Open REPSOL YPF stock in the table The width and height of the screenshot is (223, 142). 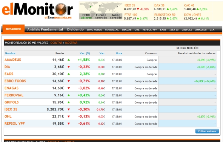click(15, 124)
